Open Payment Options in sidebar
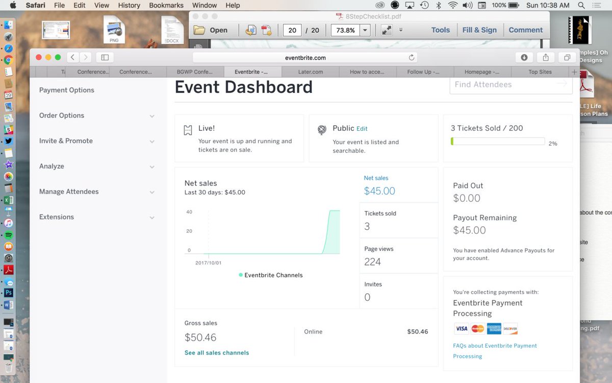 [67, 90]
